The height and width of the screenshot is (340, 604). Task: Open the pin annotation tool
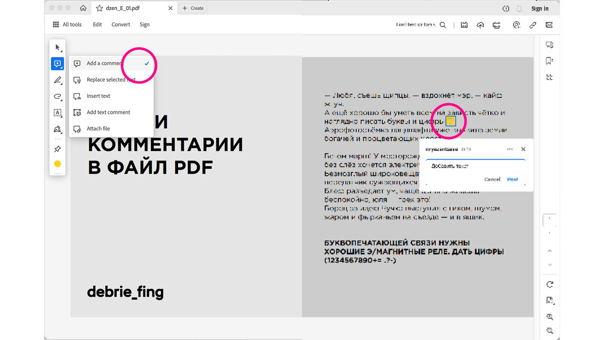[x=57, y=149]
